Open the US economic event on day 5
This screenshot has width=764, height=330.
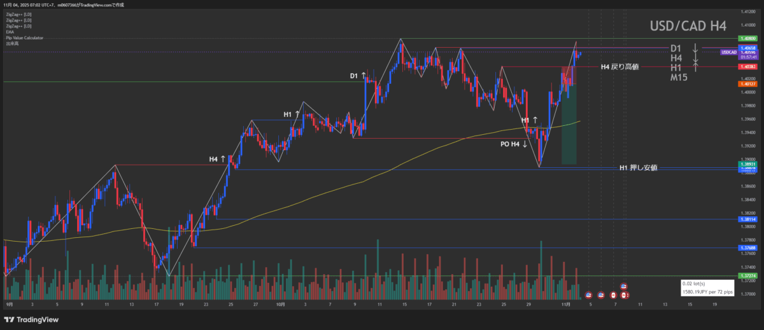click(x=588, y=295)
